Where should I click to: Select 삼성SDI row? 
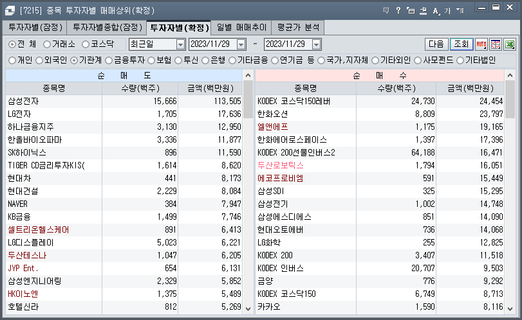click(x=380, y=191)
